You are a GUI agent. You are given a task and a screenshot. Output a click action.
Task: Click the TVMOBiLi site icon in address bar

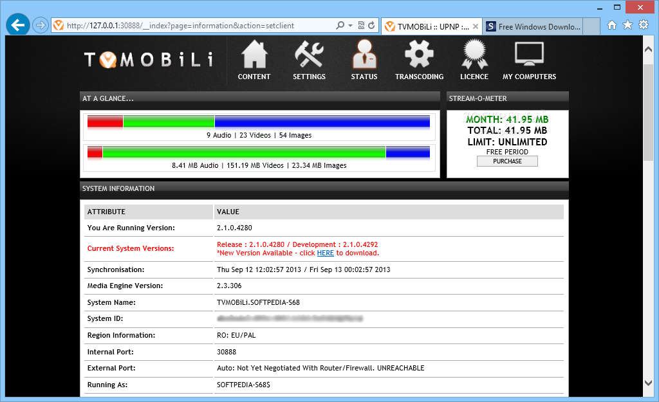tap(59, 26)
